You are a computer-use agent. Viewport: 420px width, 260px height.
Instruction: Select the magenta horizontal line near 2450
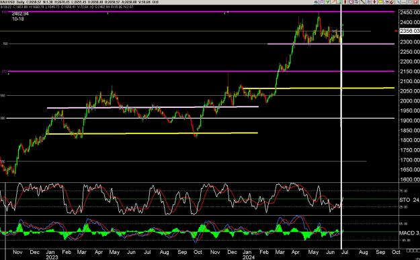pos(201,12)
